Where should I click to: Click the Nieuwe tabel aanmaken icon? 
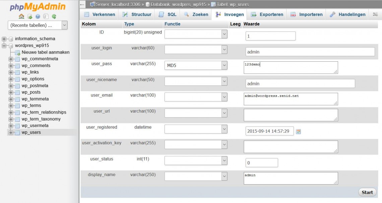[x=17, y=52]
